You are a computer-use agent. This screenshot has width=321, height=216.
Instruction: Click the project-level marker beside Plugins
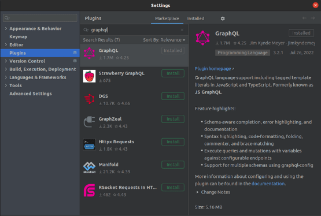[x=75, y=53]
